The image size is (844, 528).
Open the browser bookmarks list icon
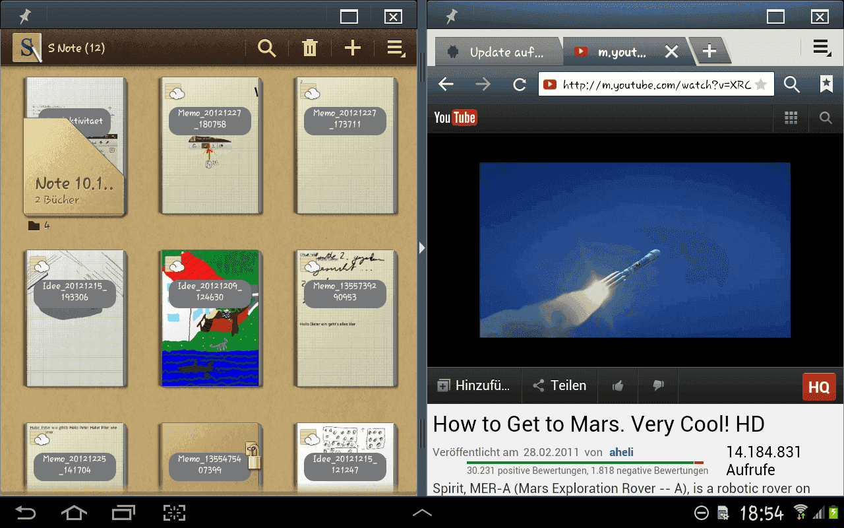click(x=826, y=84)
